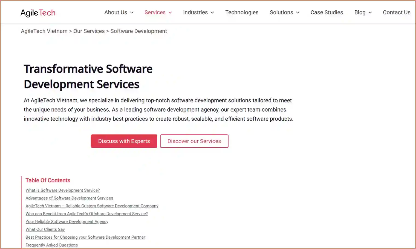Click the 'Transformative Software Development Services' heading
This screenshot has width=416, height=249.
click(x=88, y=76)
